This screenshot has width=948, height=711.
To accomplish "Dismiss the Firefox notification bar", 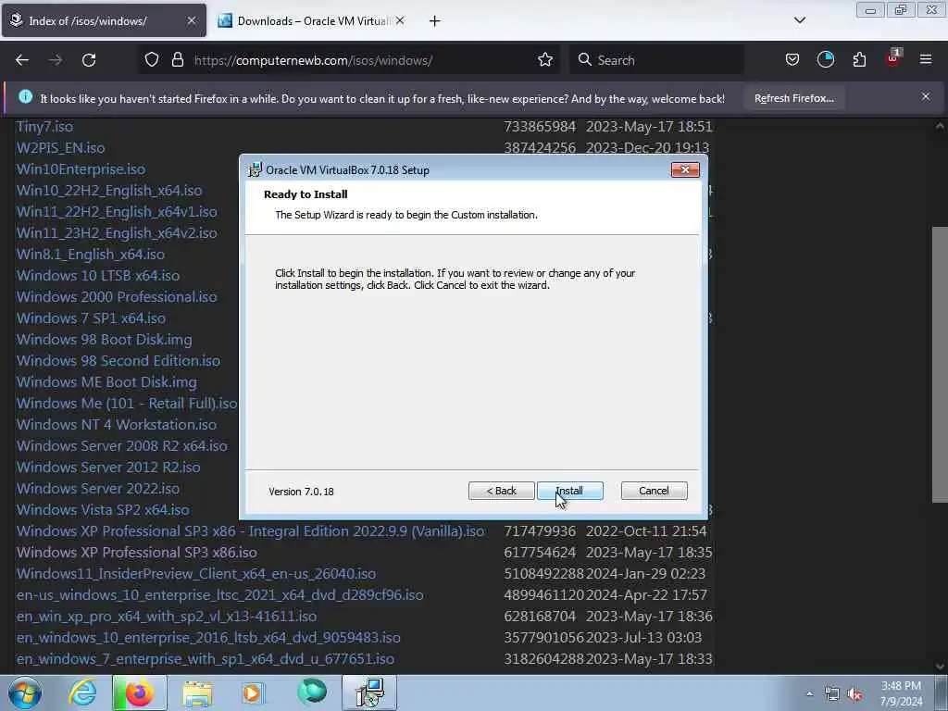I will tap(926, 96).
